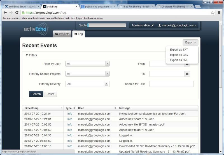Click Info type for 2013-07-25 11:05:16 event
The height and width of the screenshot is (155, 224).
pyautogui.click(x=70, y=146)
